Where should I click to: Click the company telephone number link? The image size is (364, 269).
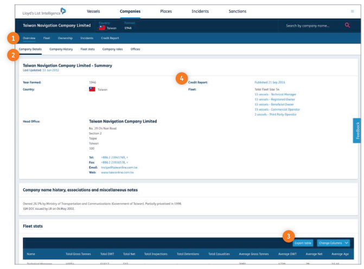coord(114,157)
